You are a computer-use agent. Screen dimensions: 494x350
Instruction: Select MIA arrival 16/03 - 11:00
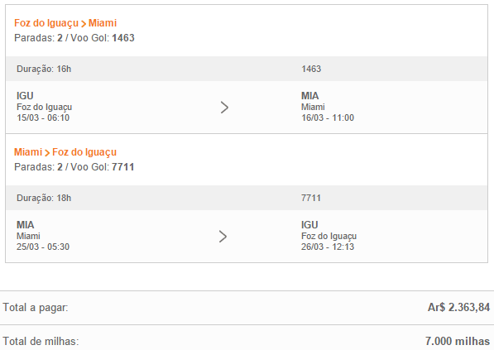(328, 117)
